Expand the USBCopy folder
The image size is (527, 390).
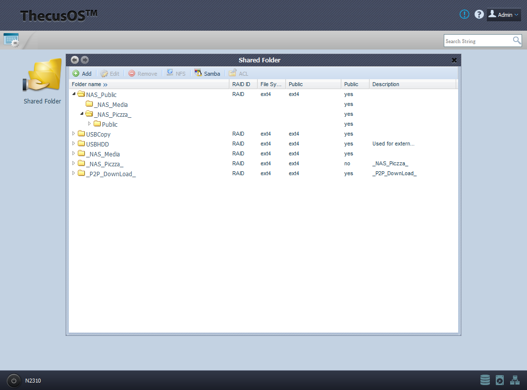click(74, 134)
